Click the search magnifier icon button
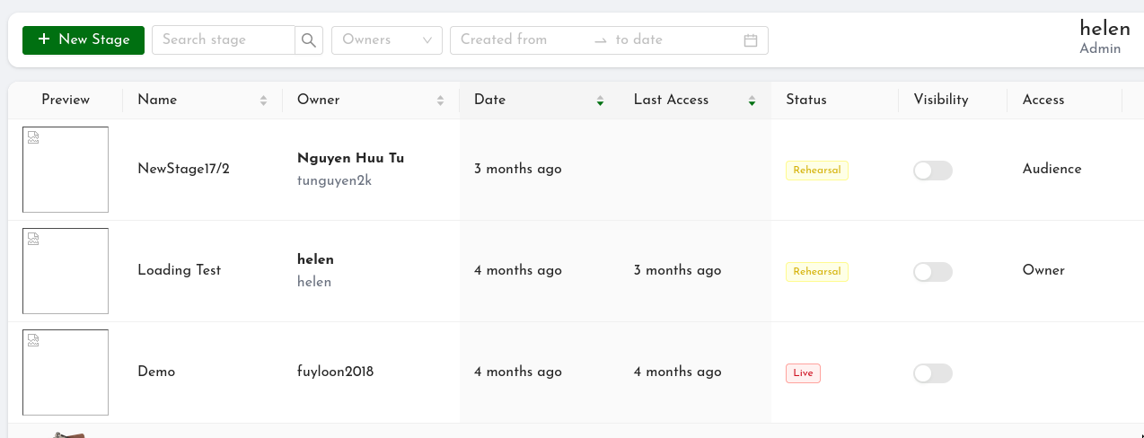Screen dimensions: 1144x438 click(309, 40)
